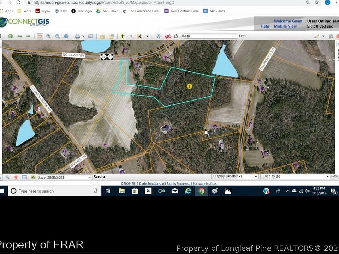The width and height of the screenshot is (339, 254).
Task: Click the Software Notices link
Action: coord(204,183)
